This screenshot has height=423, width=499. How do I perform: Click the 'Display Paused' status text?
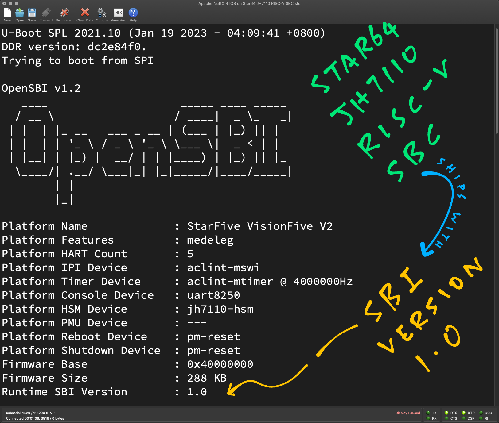[407, 413]
